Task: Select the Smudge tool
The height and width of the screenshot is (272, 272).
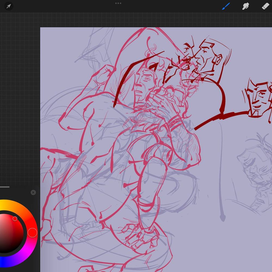Action: pos(246,6)
